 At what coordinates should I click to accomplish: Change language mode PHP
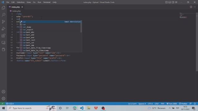[162, 104]
